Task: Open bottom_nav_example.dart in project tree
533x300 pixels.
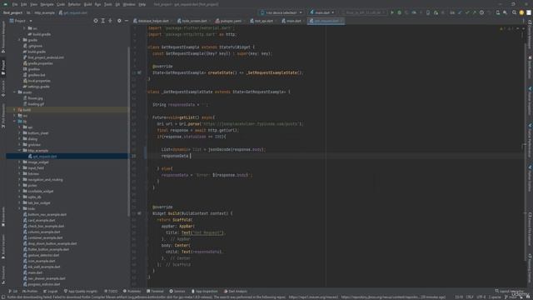Action: (47, 215)
